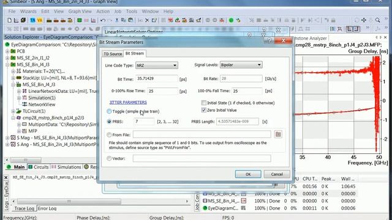Expand the Materials tree node
This screenshot has height=220, width=392.
(13, 71)
